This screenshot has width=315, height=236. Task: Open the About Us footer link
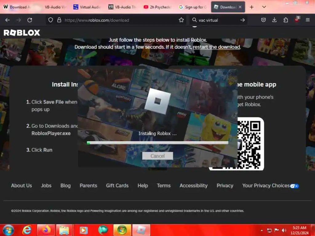pos(22,186)
